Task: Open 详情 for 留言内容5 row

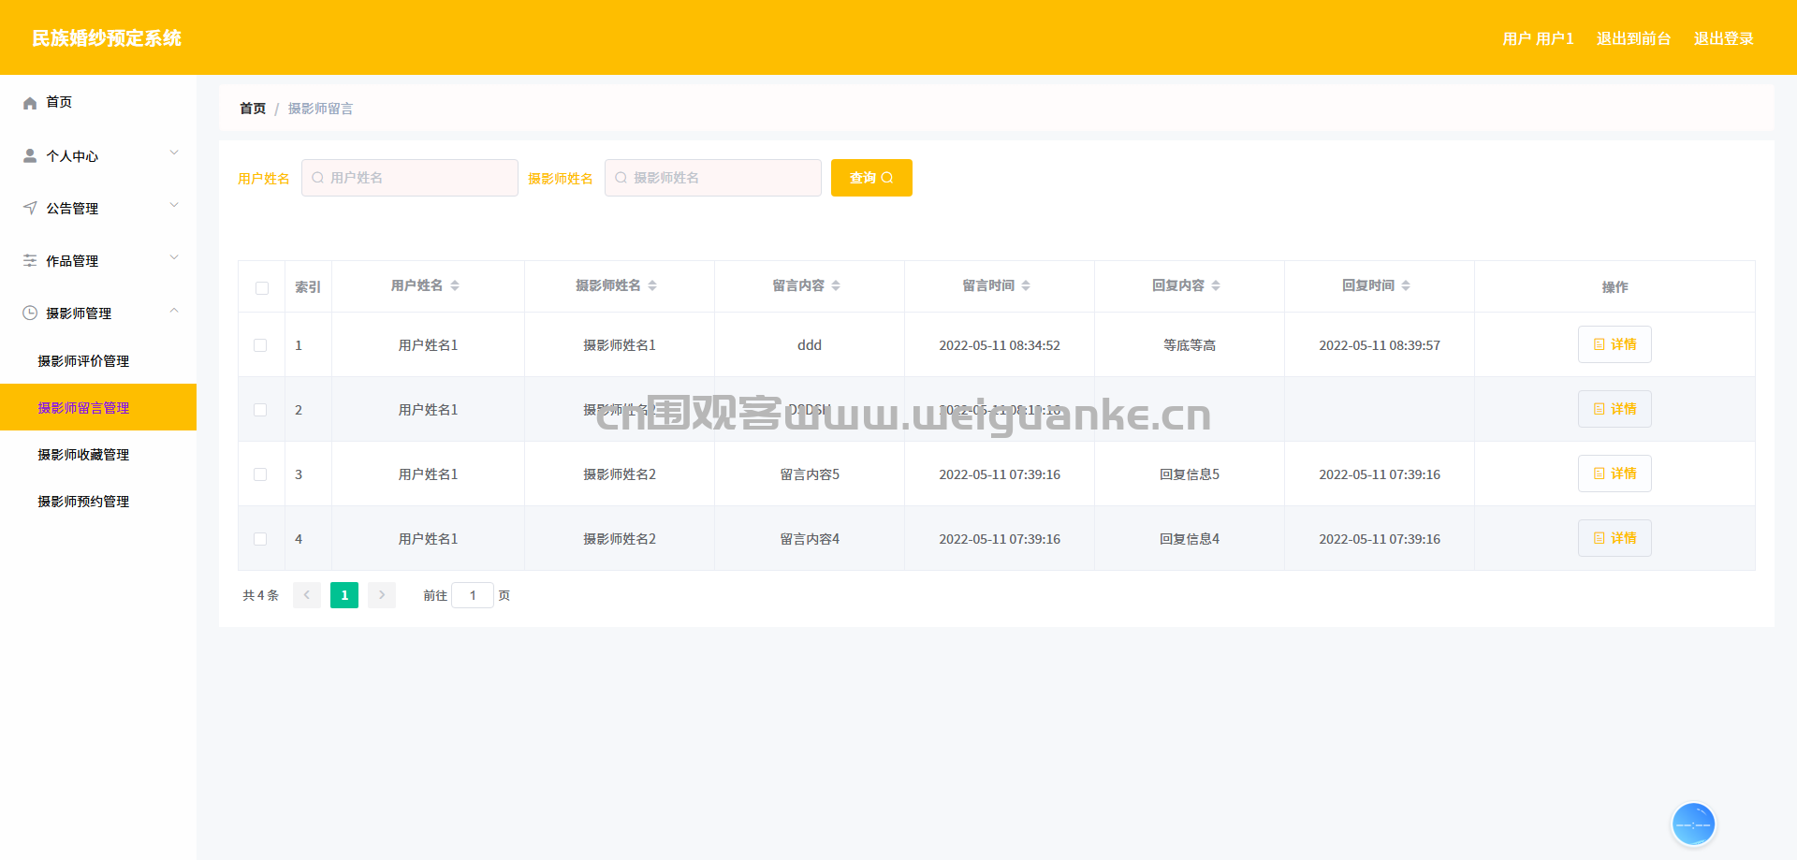Action: click(1614, 474)
